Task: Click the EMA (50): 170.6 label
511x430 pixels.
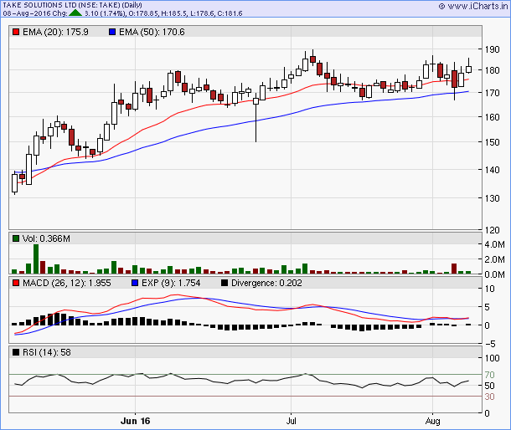Action: tap(152, 32)
